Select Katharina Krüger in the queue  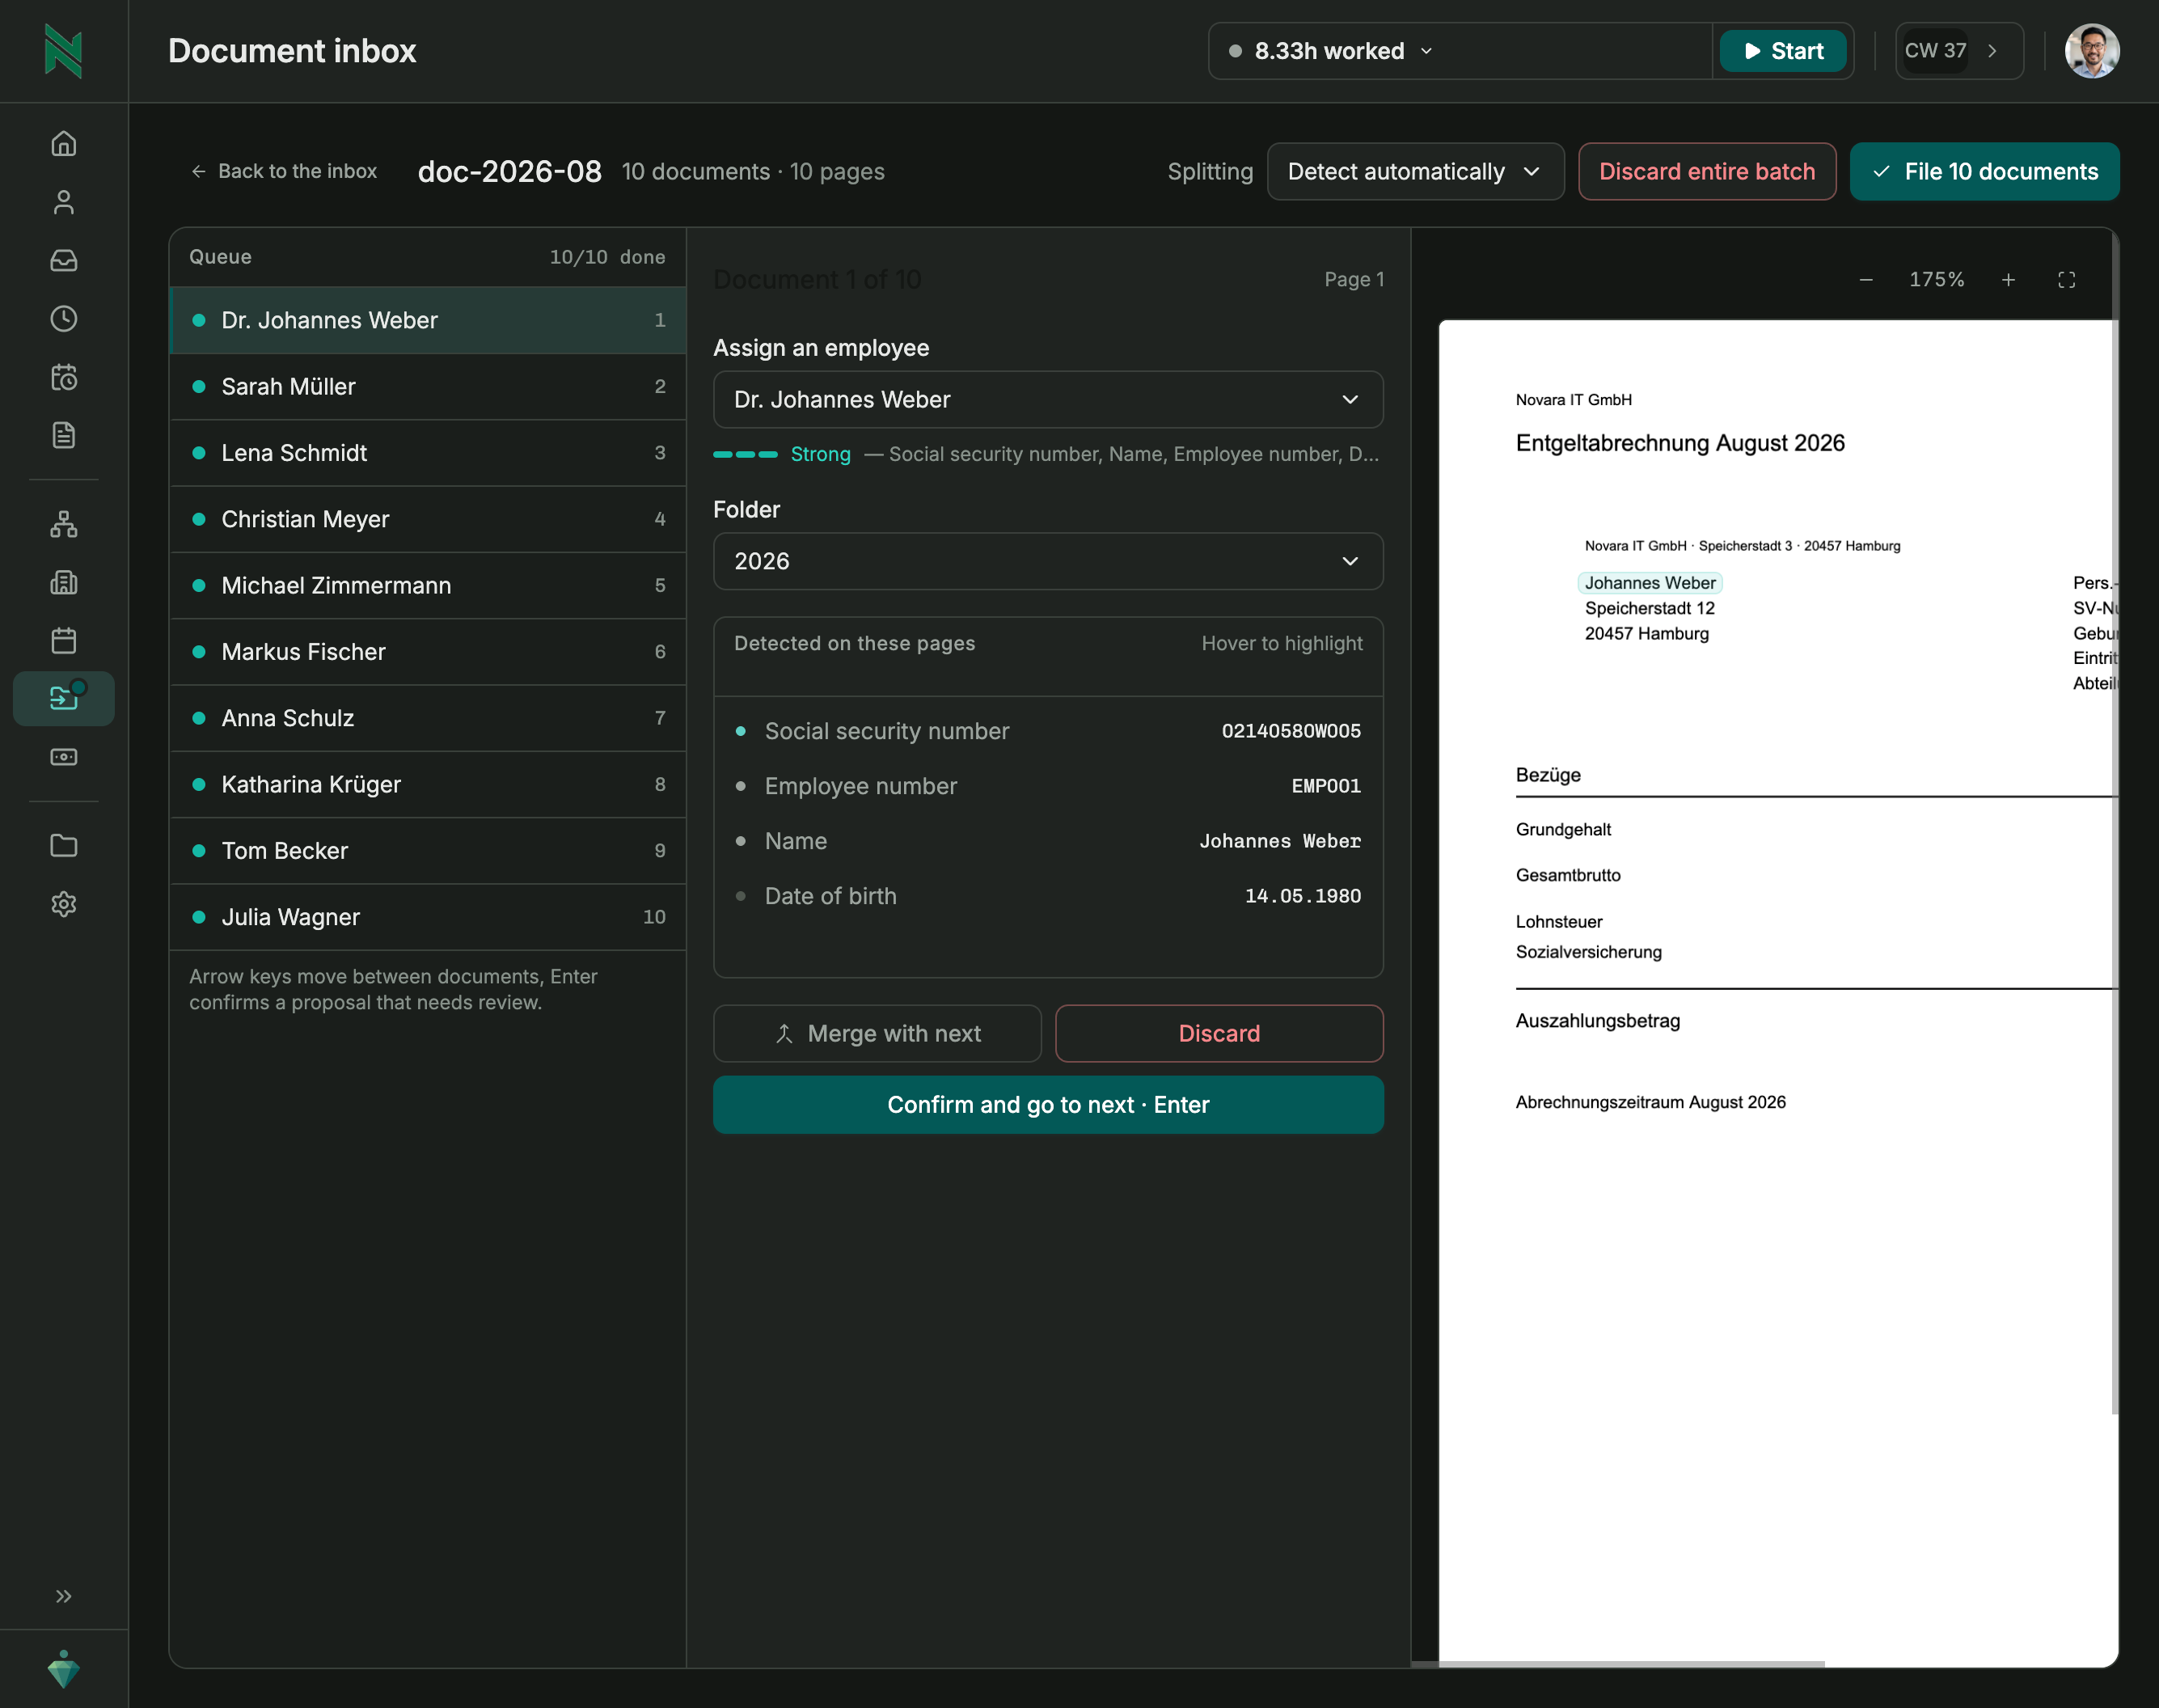[428, 785]
